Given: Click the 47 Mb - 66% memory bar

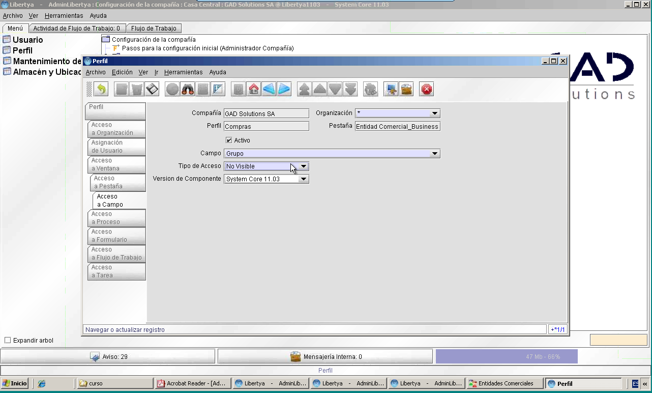Looking at the screenshot, I should [507, 356].
